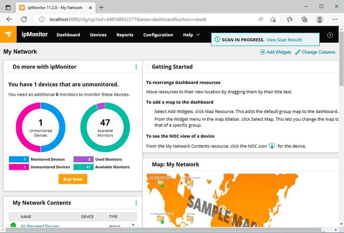The width and height of the screenshot is (344, 233).
Task: Click the pink Unmonitored Devices swatch
Action: (x=19, y=167)
